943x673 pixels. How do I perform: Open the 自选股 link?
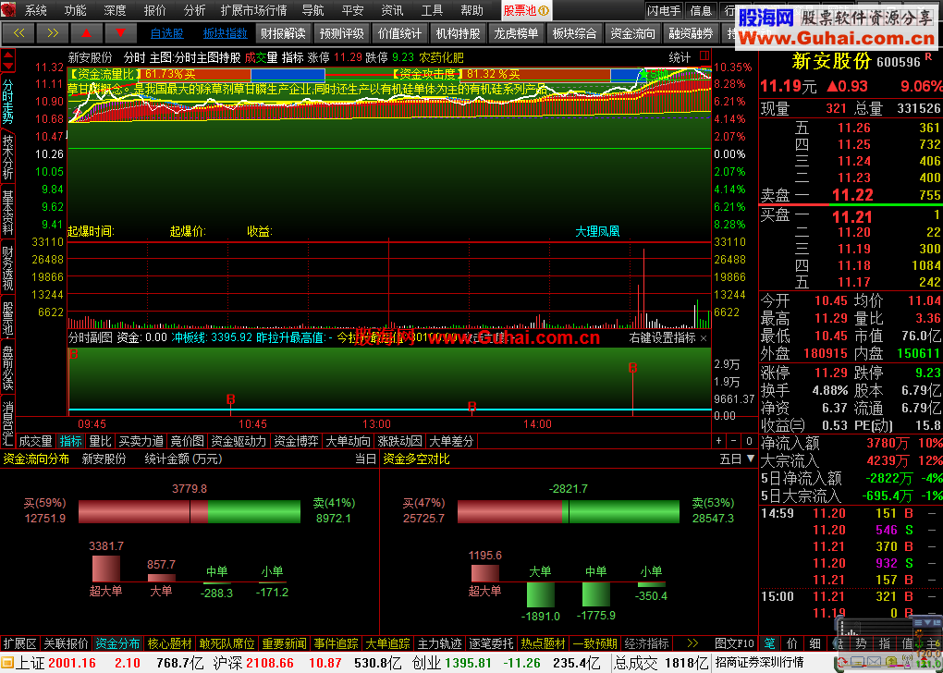166,33
